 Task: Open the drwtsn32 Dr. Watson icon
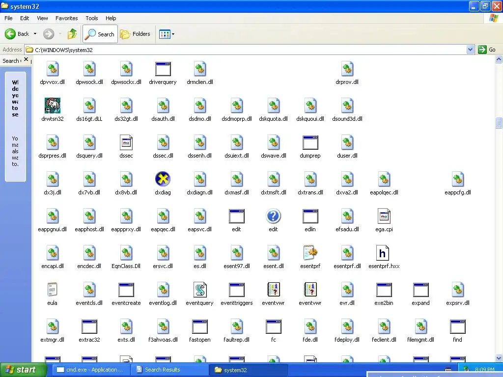point(52,106)
